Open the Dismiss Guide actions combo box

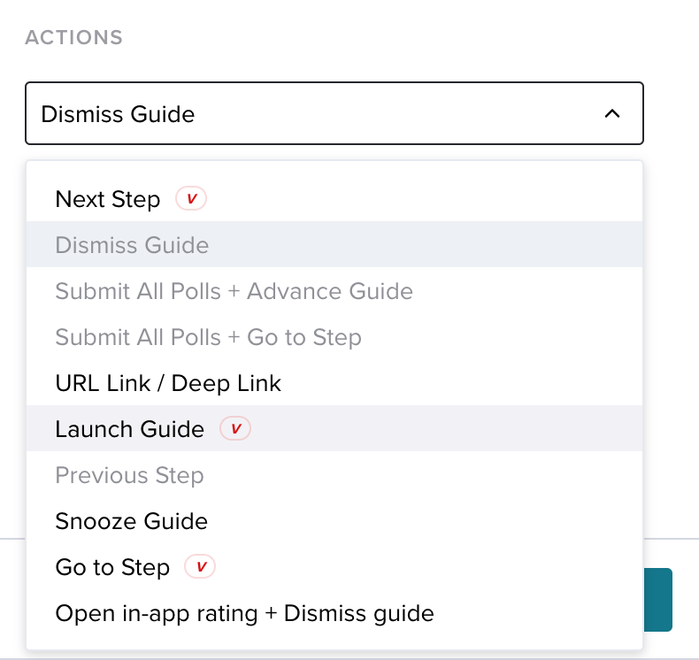click(334, 113)
